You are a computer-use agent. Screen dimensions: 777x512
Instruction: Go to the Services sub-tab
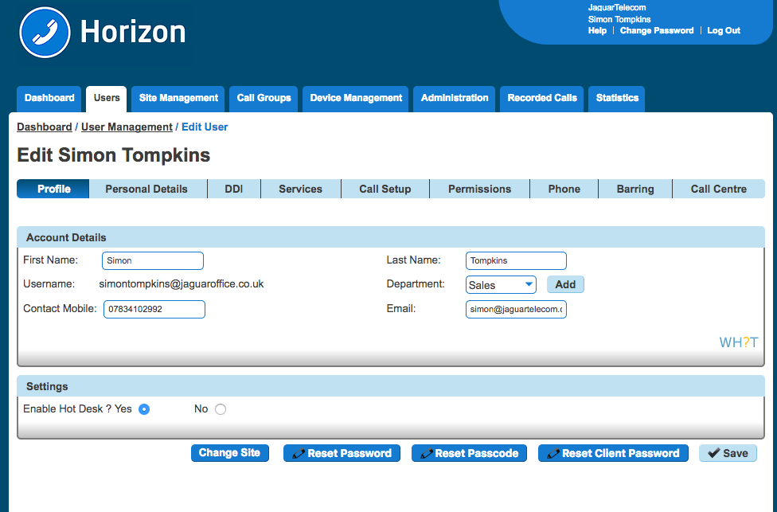[x=300, y=189]
